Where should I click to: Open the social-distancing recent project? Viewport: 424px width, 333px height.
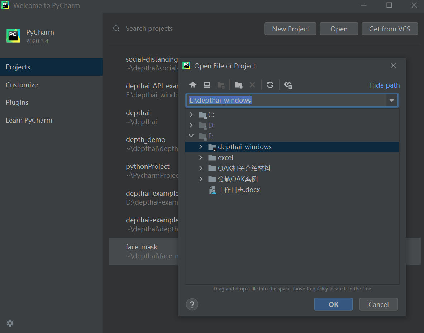tap(144, 63)
